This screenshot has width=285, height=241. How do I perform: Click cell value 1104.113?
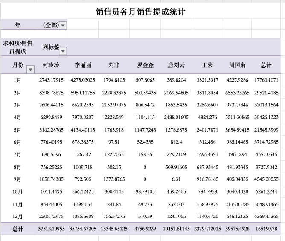145,118
